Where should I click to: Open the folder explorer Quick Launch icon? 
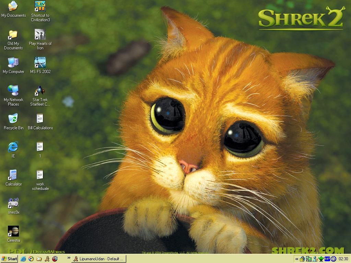point(39,259)
